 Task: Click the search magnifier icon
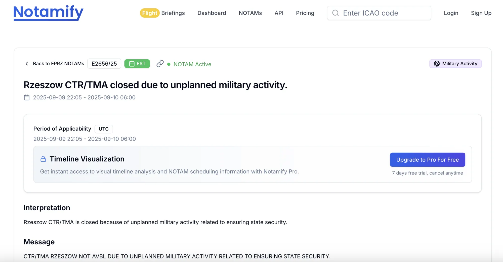336,13
